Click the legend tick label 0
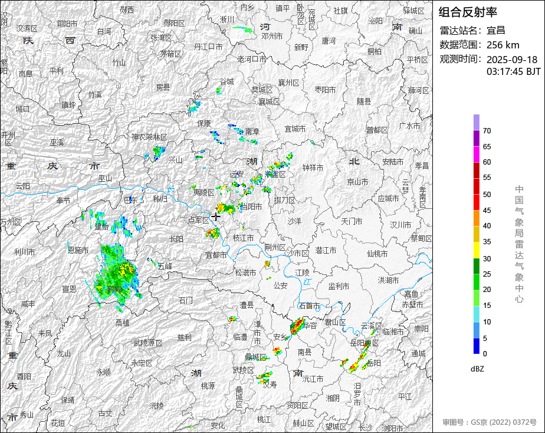 485,354
